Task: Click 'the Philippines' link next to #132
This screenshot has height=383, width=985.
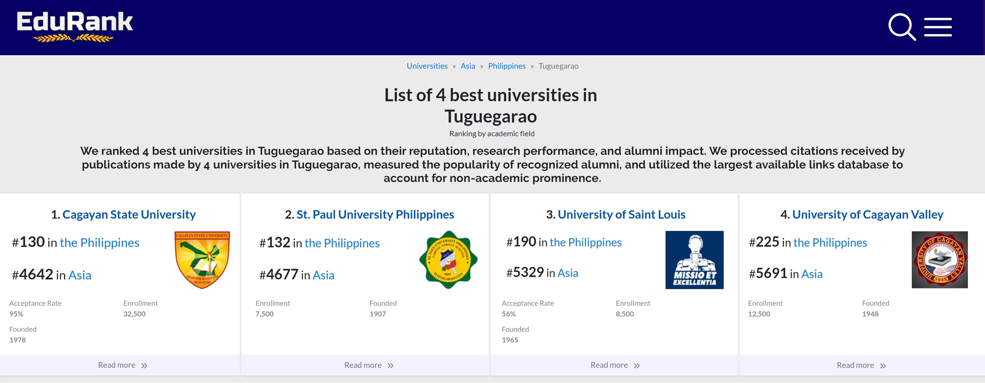Action: coord(342,243)
